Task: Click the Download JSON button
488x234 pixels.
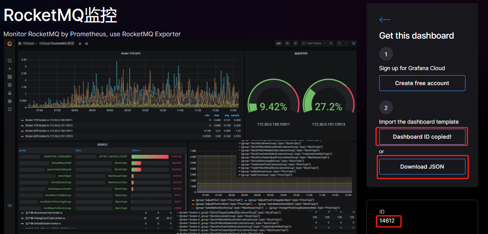Action: point(422,167)
